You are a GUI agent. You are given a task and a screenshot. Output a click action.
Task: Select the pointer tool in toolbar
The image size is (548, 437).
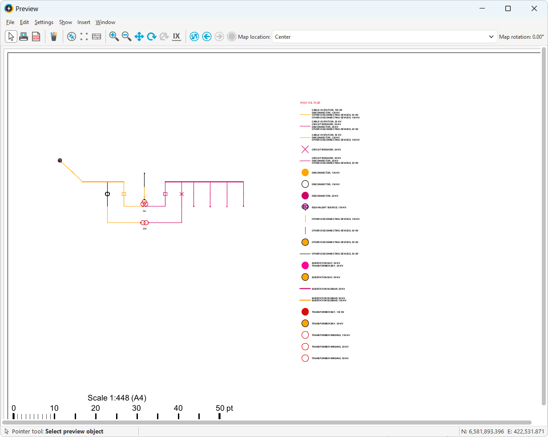(11, 36)
